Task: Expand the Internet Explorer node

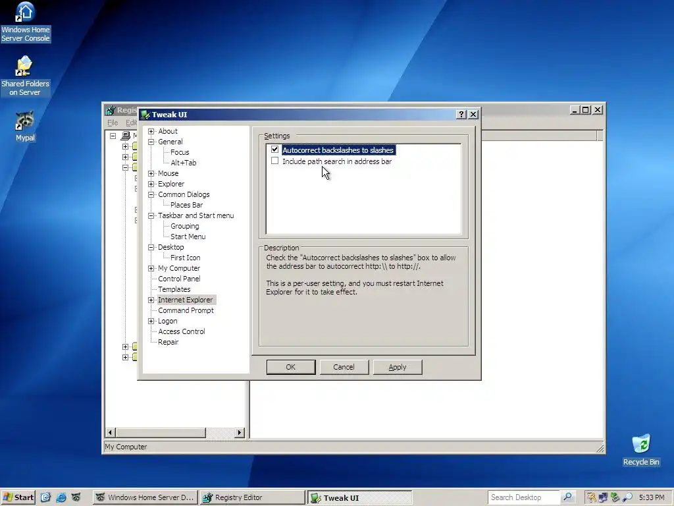Action: [151, 300]
